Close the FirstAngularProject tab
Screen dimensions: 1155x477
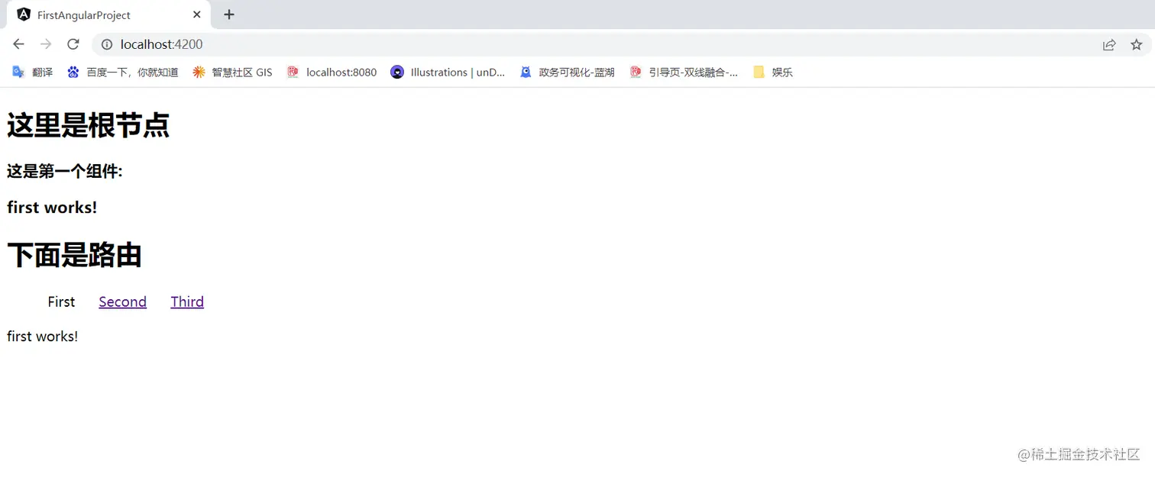(196, 15)
